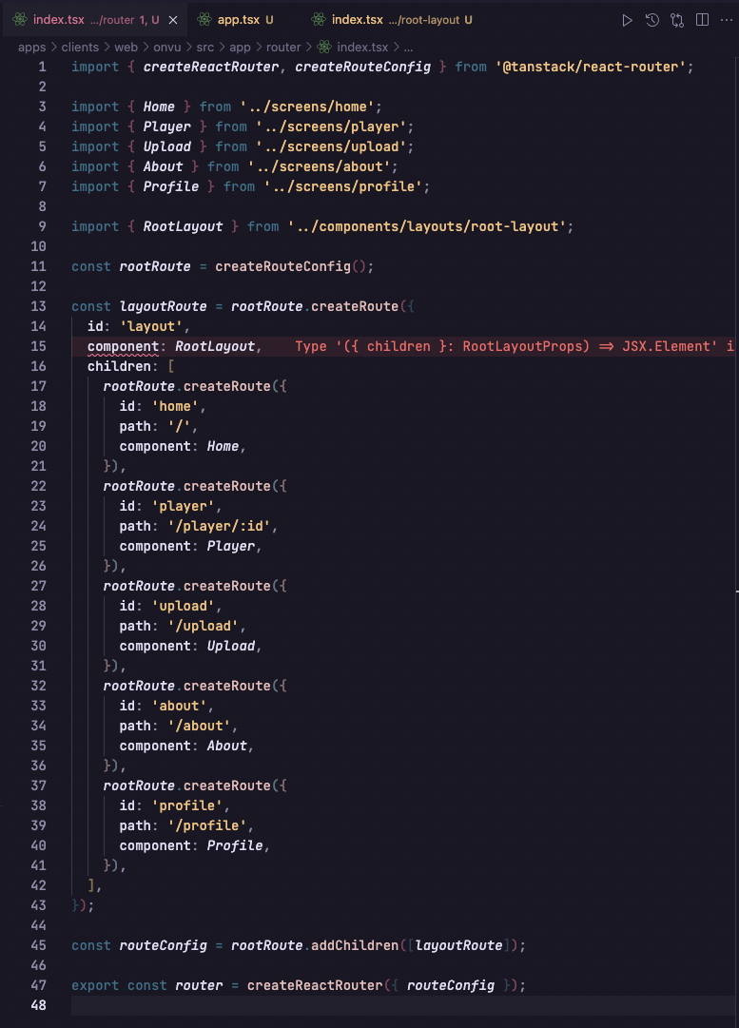The width and height of the screenshot is (739, 1028).
Task: Click 'Player' component value on line 25
Action: (x=231, y=546)
